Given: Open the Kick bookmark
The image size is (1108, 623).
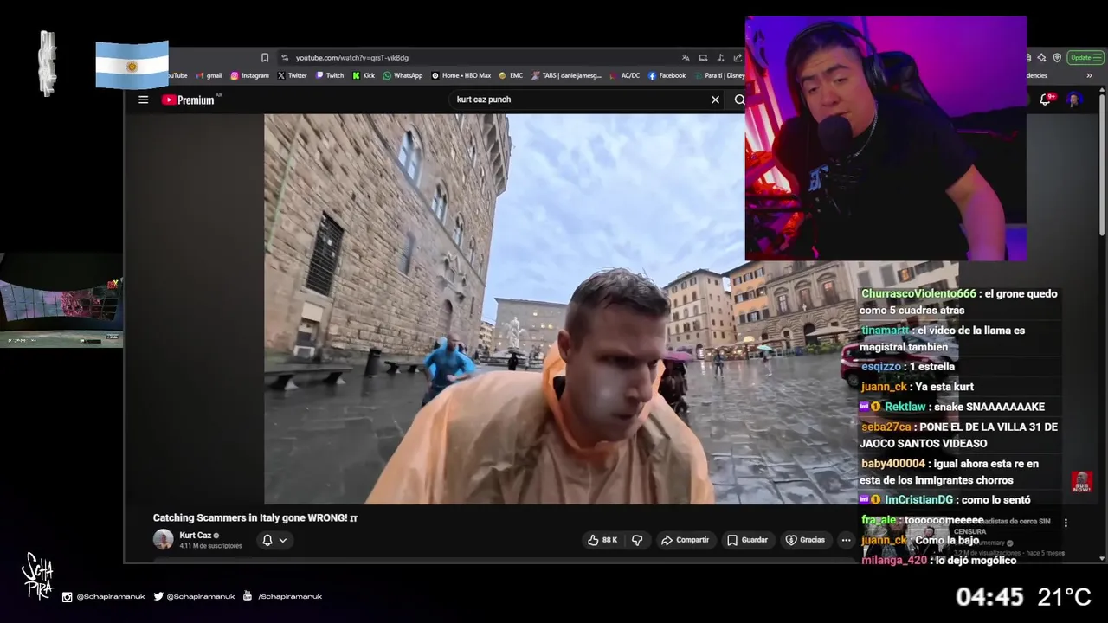Looking at the screenshot, I should (x=363, y=75).
